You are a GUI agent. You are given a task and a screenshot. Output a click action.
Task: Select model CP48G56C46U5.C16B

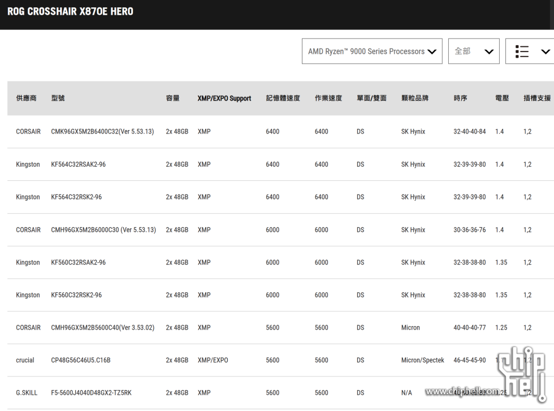click(81, 360)
